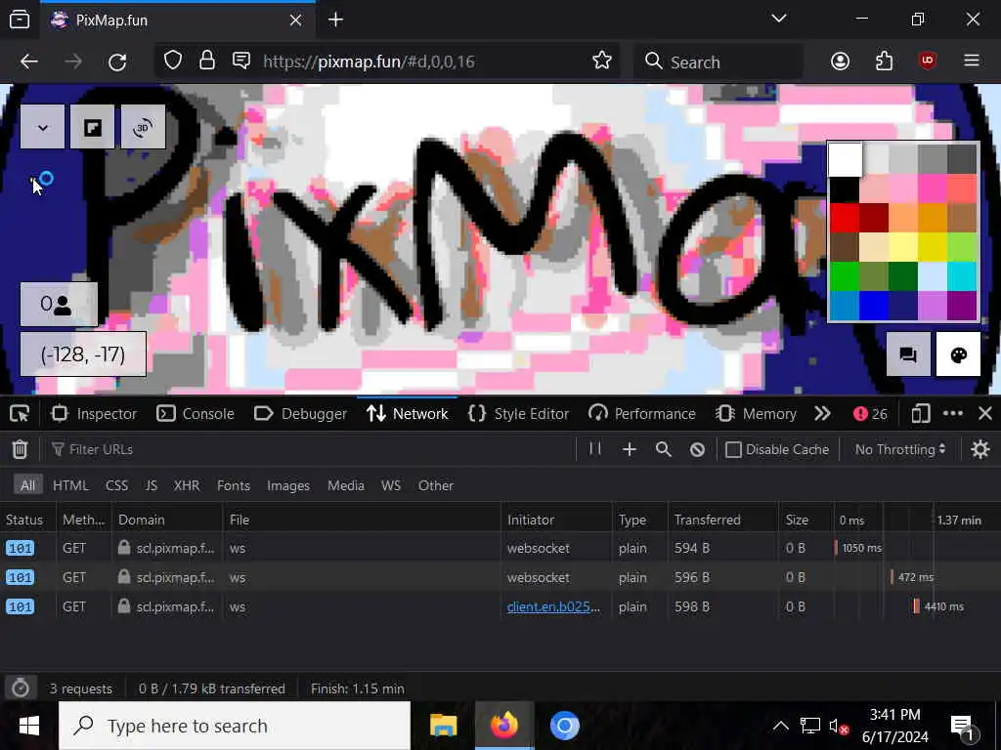
Task: Open Windows notification center icon
Action: (963, 727)
